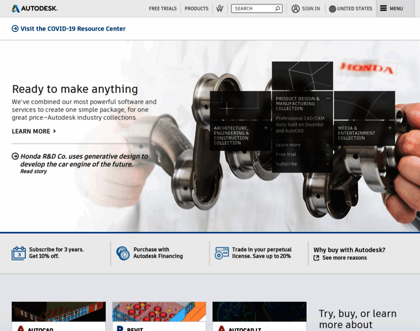Open the AutoCAD LT product thumbnail
The image size is (420, 331).
259,312
